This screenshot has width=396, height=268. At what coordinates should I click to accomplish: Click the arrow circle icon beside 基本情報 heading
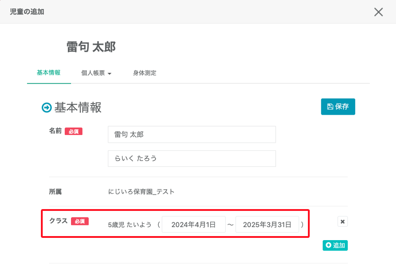[x=46, y=107]
